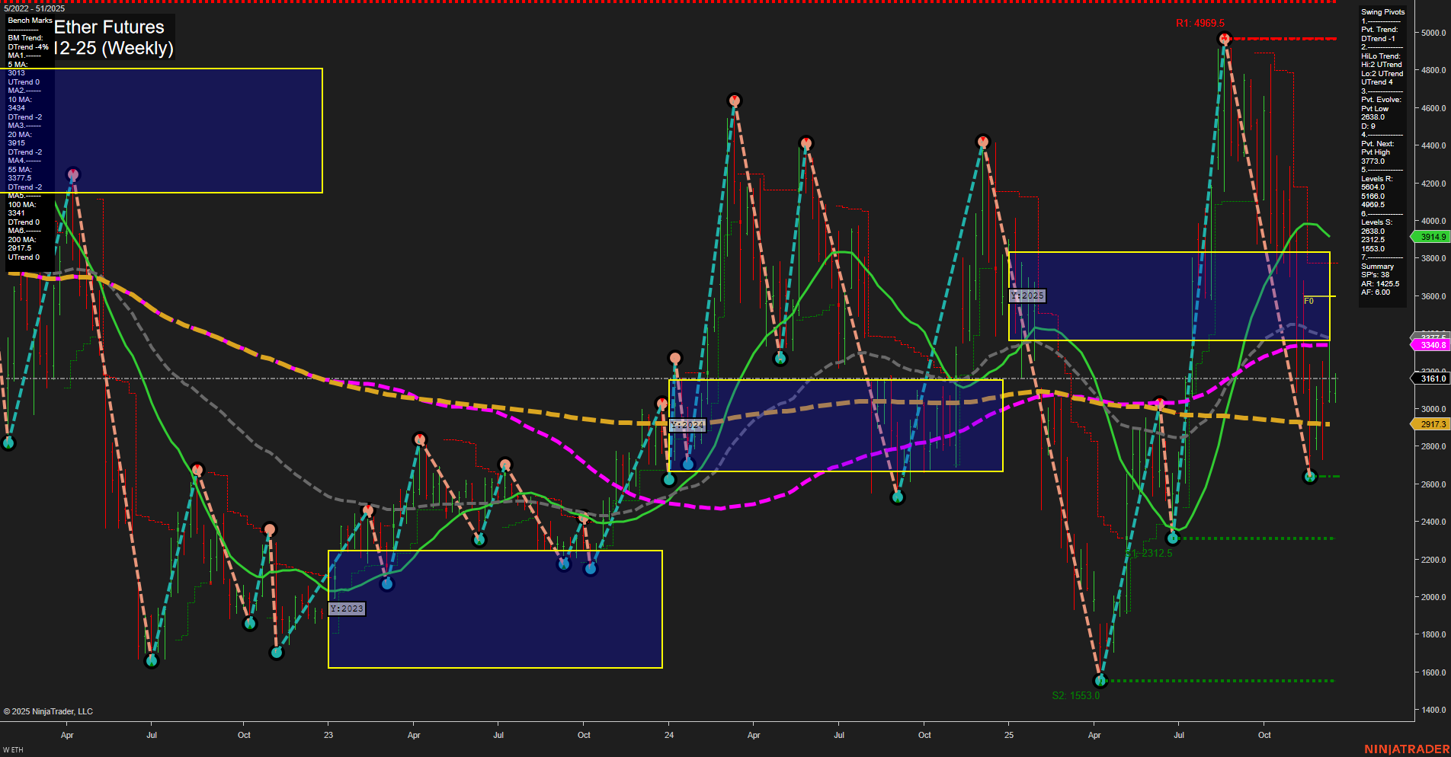Image resolution: width=1451 pixels, height=757 pixels.
Task: Click the © 2025 NinjaTrader, LLC text
Action: [x=50, y=711]
